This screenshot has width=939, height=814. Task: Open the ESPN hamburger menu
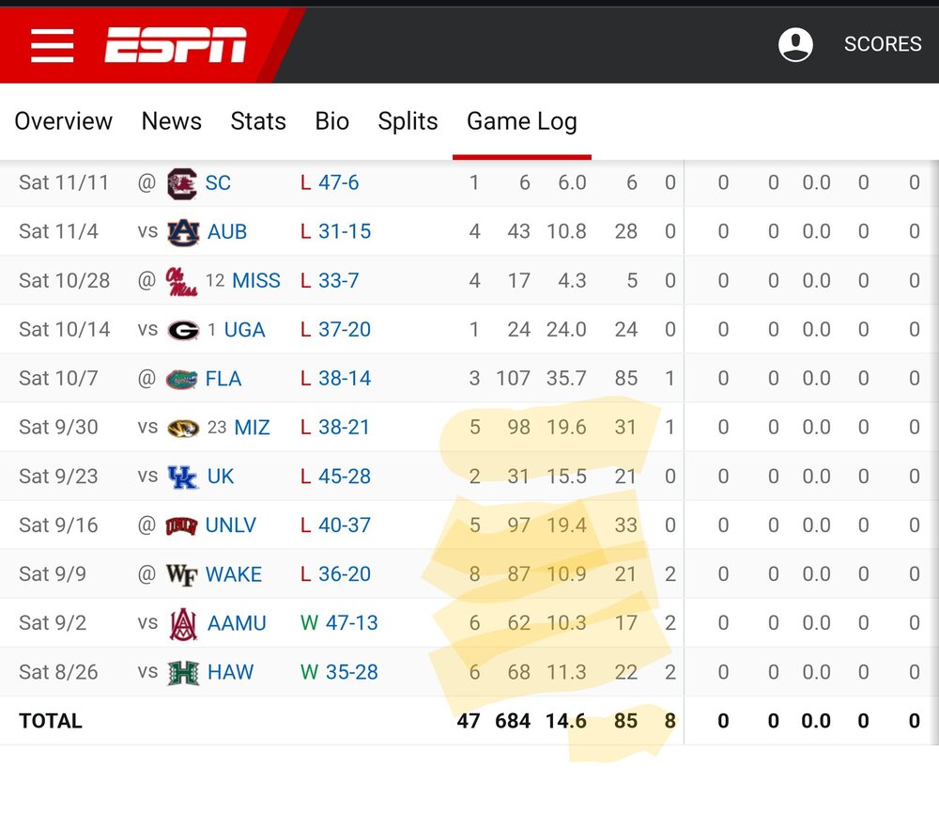[x=52, y=44]
